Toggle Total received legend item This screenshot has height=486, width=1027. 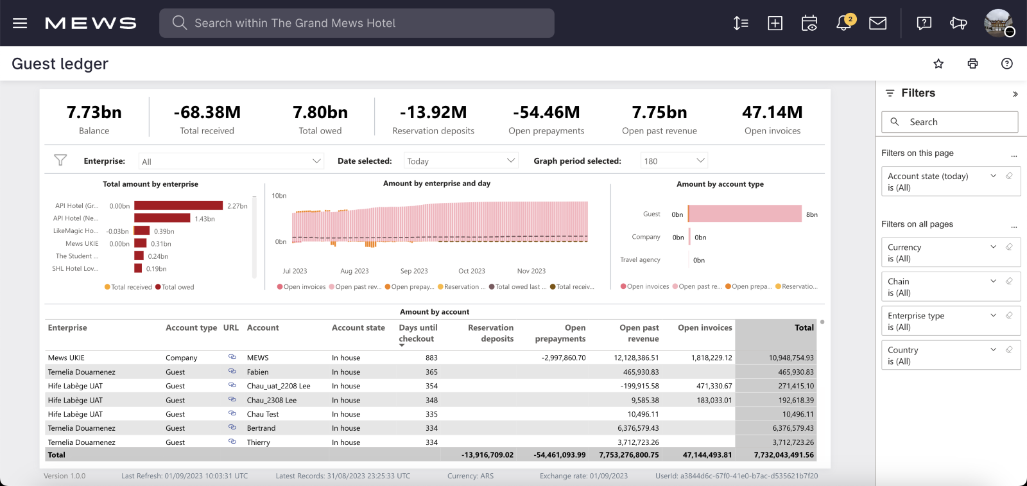128,287
